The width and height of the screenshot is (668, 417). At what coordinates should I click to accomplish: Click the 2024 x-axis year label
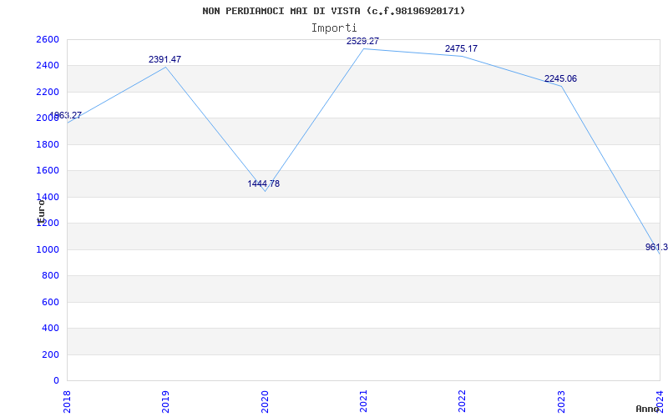pyautogui.click(x=660, y=402)
